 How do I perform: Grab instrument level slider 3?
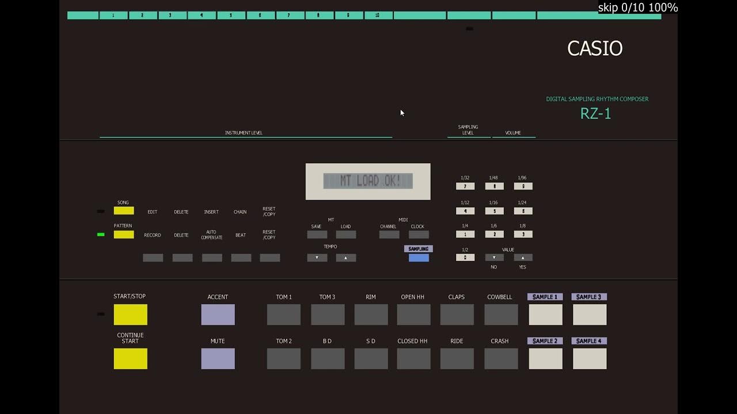tap(172, 16)
